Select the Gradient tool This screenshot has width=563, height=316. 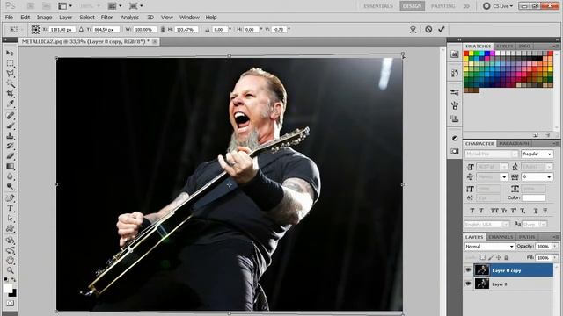click(x=10, y=166)
